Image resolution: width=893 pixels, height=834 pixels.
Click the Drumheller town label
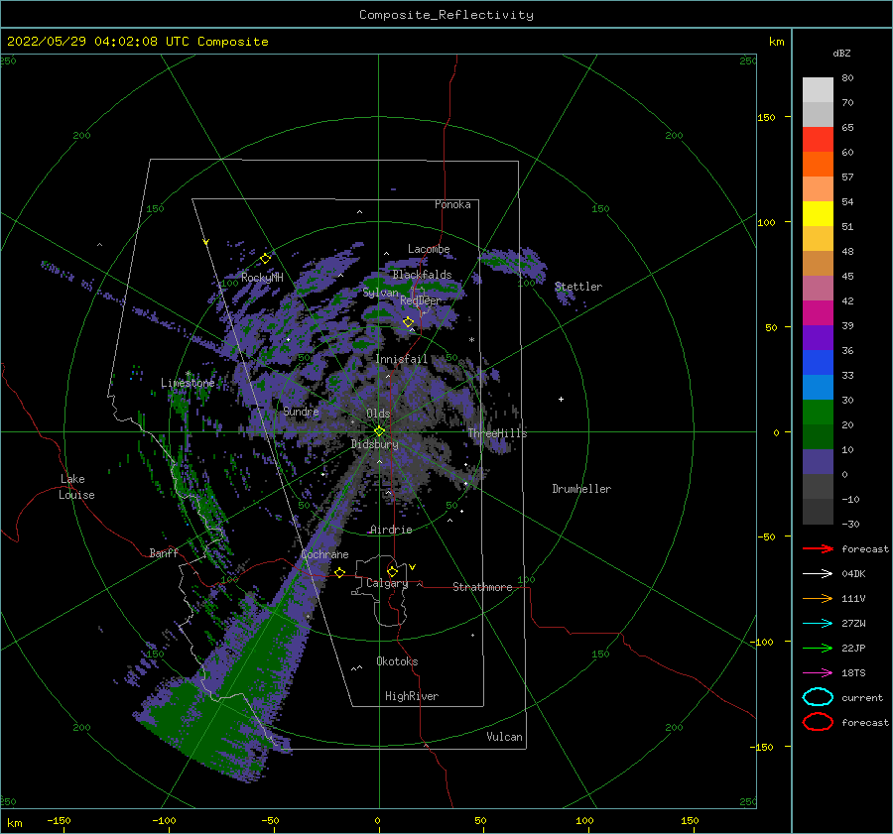coord(581,489)
